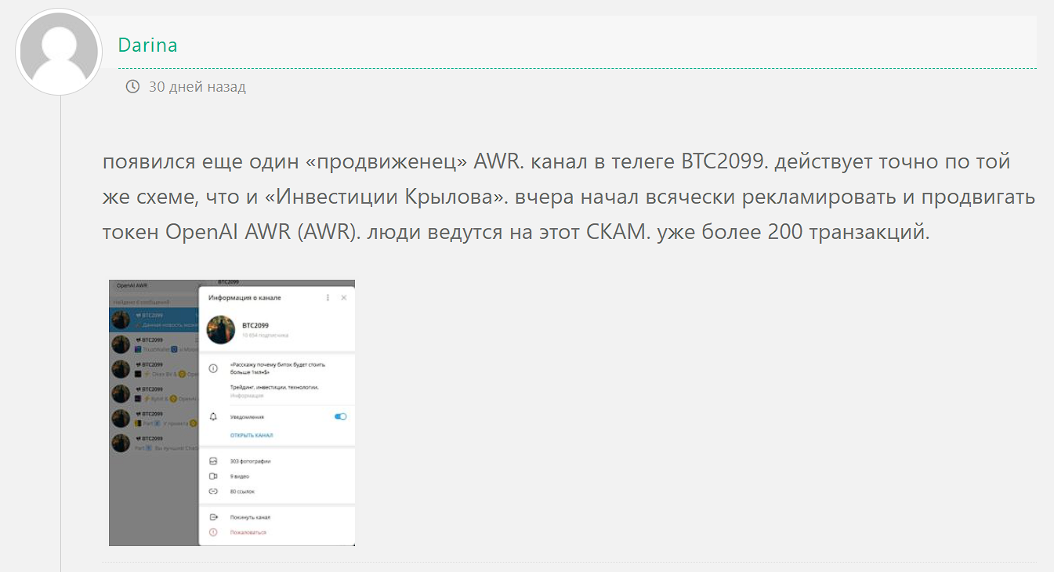Screen dimensions: 1054x572
Task: Click the "30 дней назад" timestamp
Action: point(197,86)
